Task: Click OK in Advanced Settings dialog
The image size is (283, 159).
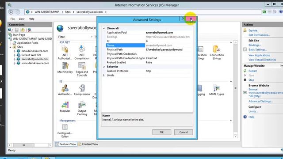Action: click(x=161, y=132)
